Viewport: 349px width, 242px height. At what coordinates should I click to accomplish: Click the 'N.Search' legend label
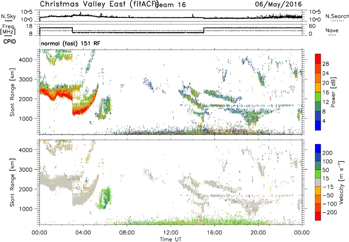337,16
